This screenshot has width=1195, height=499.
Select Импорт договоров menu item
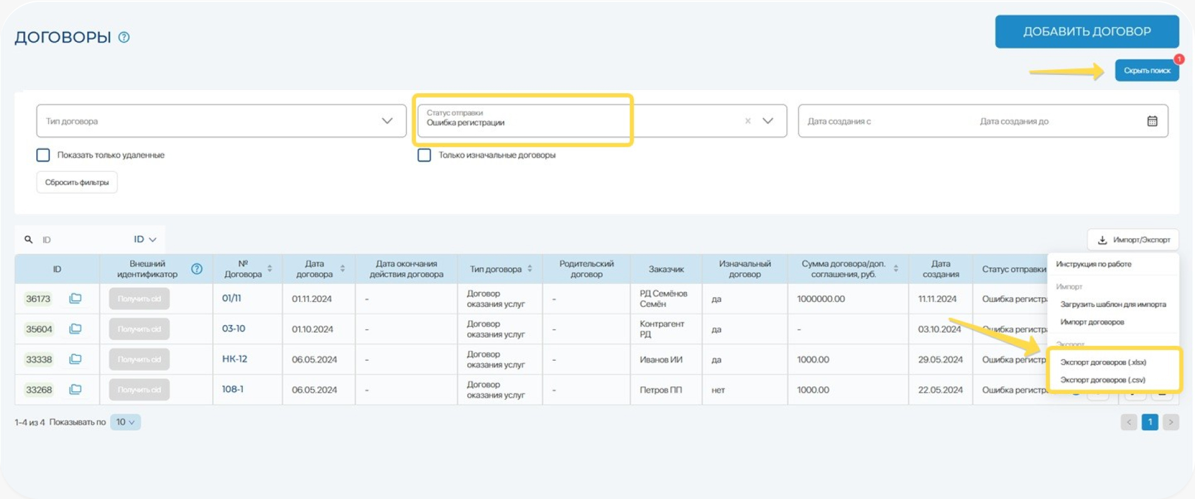tap(1092, 322)
